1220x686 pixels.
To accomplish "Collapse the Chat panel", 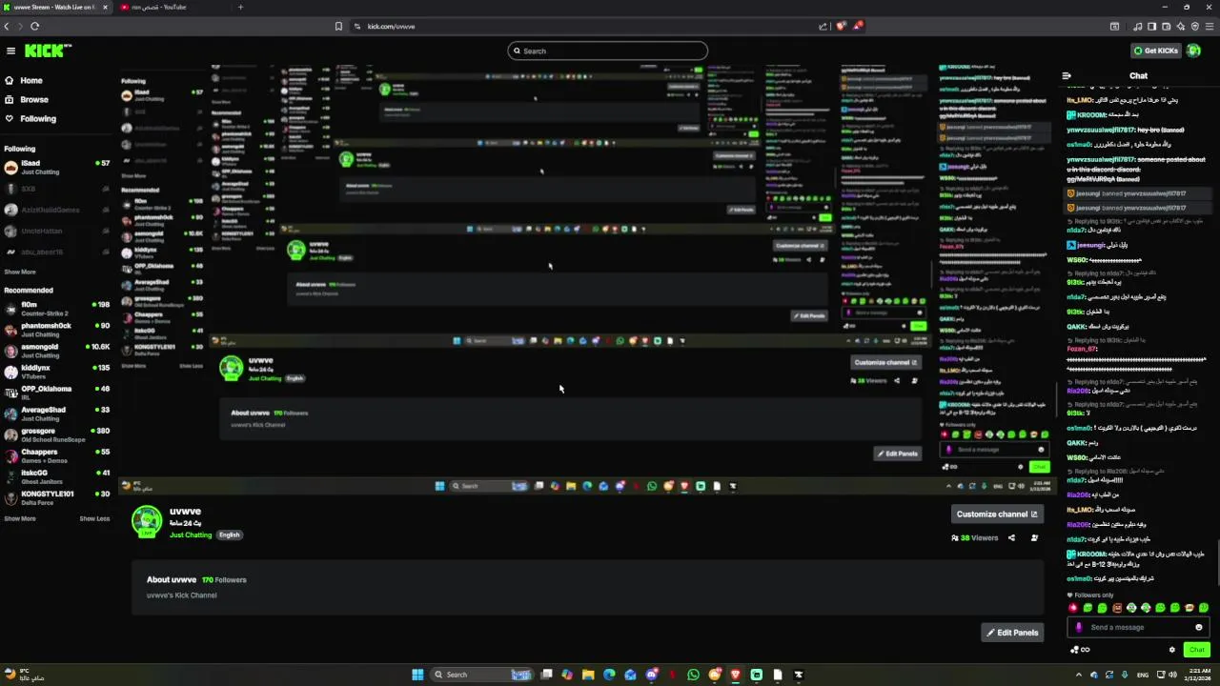I will pyautogui.click(x=1067, y=76).
